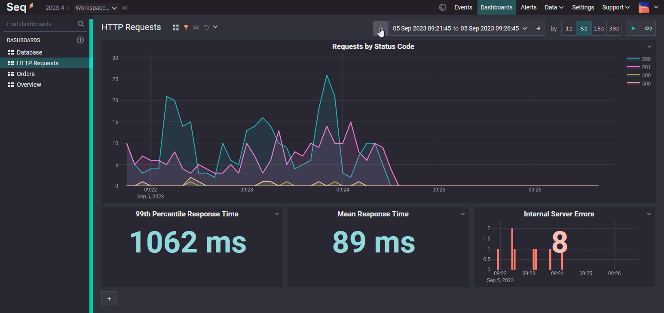Expand Internal Server Errors chart menu
Screen dimensions: 664x313
649,214
